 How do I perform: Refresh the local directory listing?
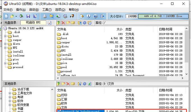pyautogui.click(x=89, y=84)
